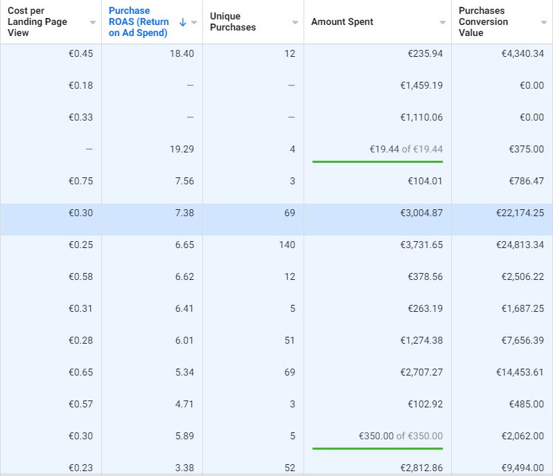Click the green budget bar under €19.44

coord(378,161)
